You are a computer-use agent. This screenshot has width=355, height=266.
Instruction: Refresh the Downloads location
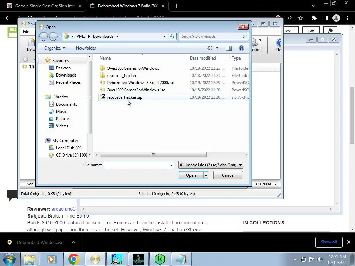tap(172, 36)
